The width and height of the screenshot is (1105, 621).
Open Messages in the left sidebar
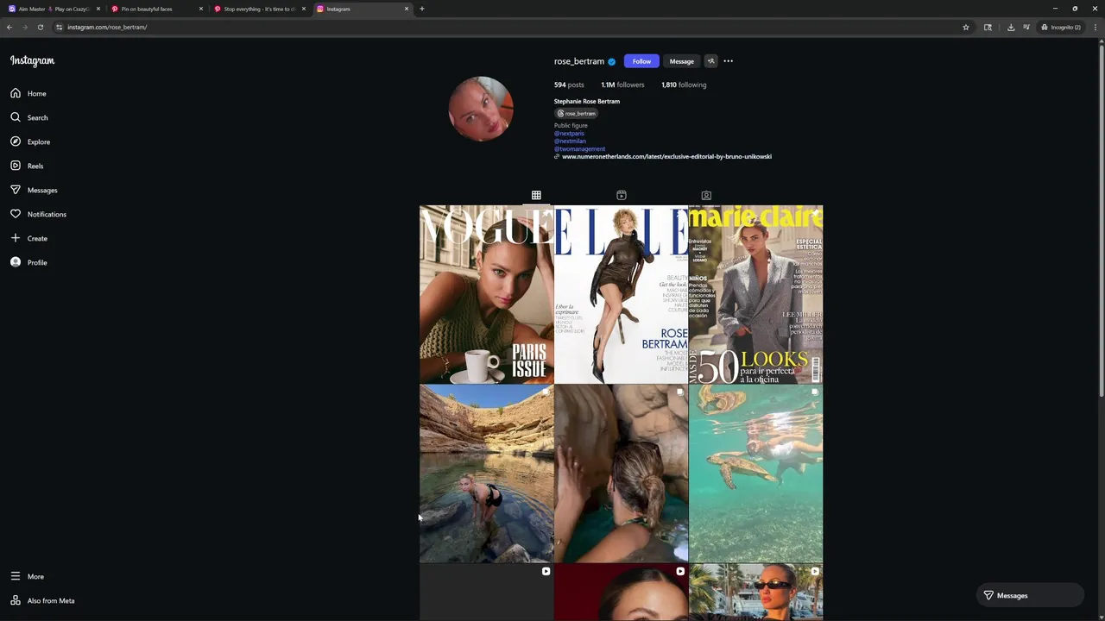click(x=34, y=190)
